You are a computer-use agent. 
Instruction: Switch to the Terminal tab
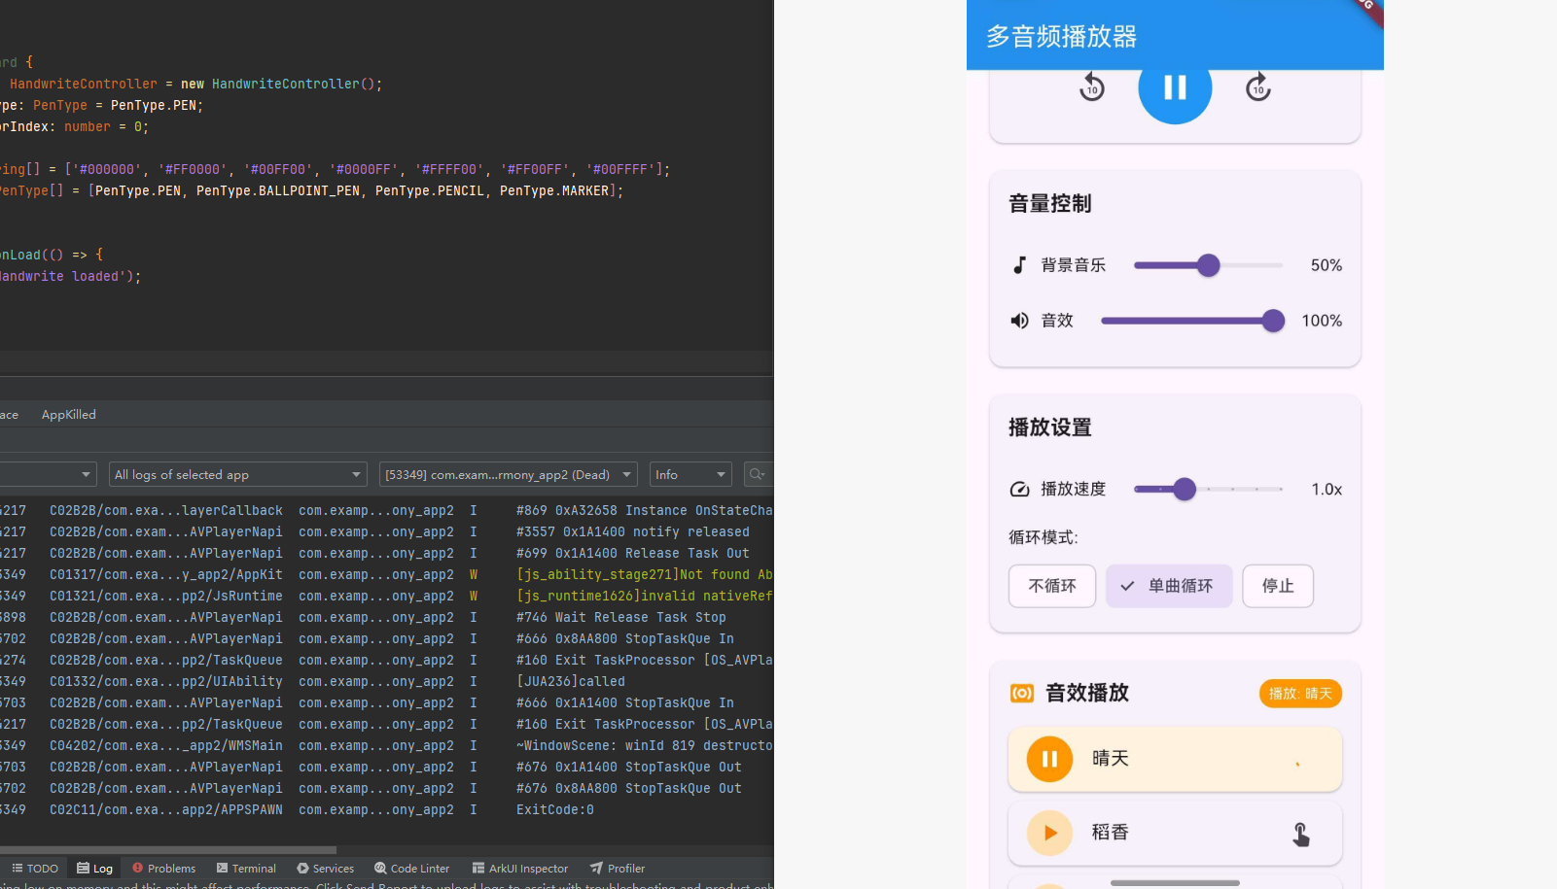point(246,868)
